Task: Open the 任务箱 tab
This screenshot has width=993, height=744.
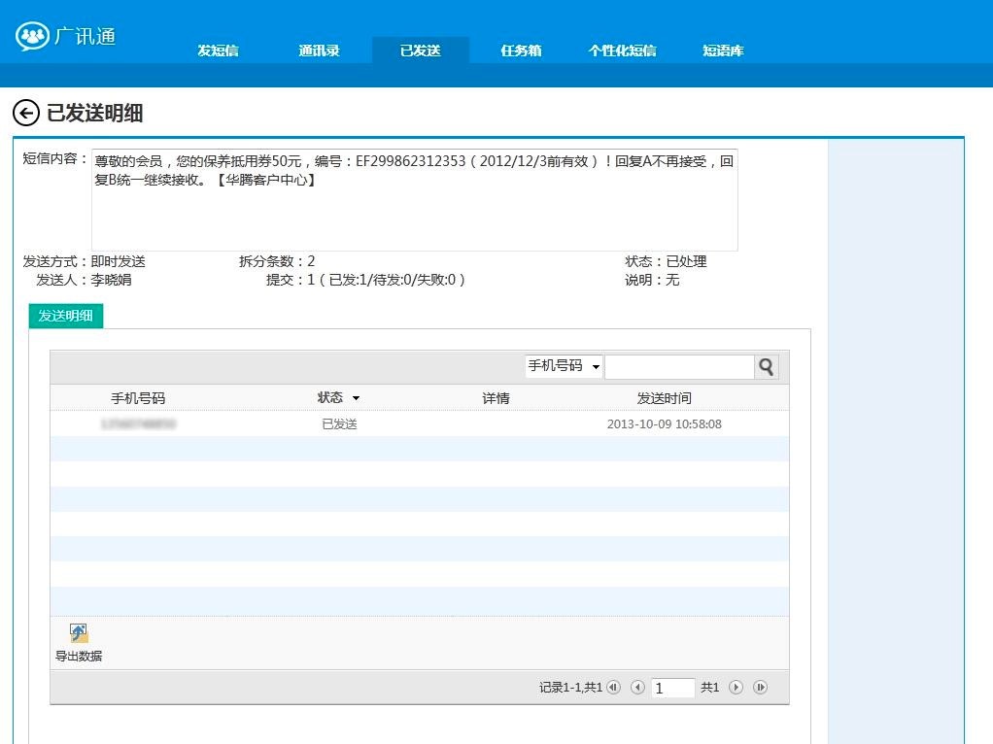Action: click(521, 51)
